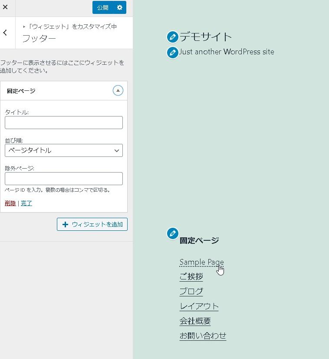Viewport: 329px width, 359px height.
Task: Click the 削除 delete link
Action: click(10, 203)
